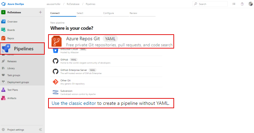Click the Bitbucket Cloud bucket icon
Viewport: 254px width, 133px height.
[56, 51]
